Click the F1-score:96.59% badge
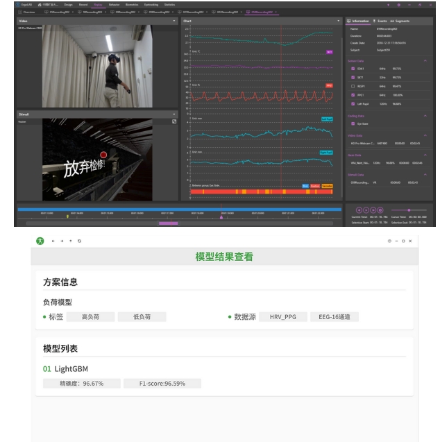The width and height of the screenshot is (440, 442). coord(162,383)
